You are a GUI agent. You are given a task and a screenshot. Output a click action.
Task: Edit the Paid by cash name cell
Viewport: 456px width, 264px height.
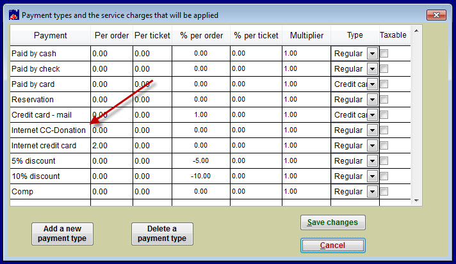tap(51, 54)
